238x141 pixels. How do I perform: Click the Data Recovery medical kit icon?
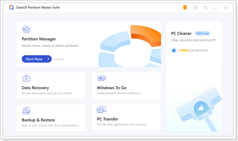click(26, 78)
